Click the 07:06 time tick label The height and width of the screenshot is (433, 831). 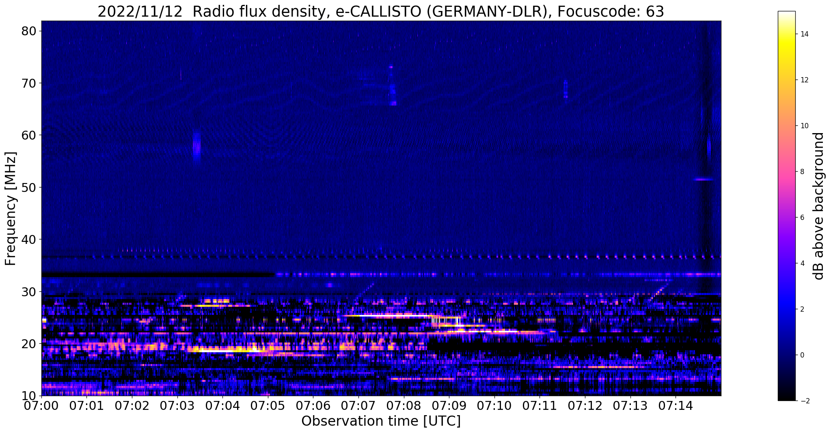313,406
